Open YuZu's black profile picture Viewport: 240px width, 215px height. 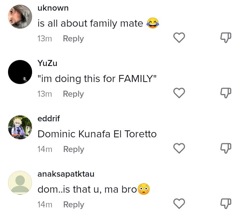click(20, 72)
